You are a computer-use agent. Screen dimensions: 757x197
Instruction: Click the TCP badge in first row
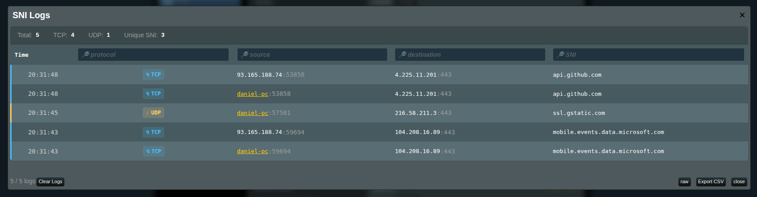click(153, 75)
